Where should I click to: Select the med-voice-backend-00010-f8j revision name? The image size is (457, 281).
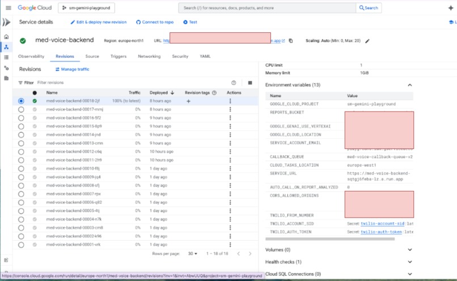tap(73, 169)
